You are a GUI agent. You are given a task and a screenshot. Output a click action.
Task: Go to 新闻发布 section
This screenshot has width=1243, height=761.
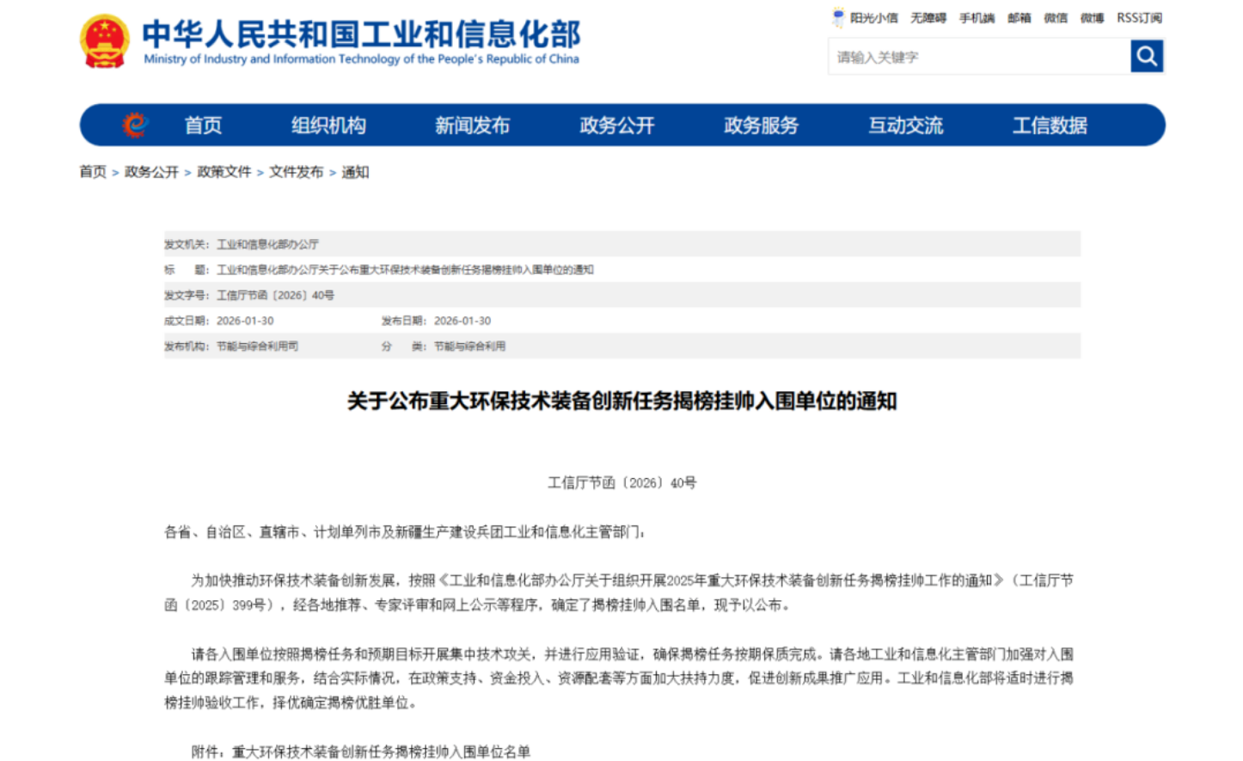[x=472, y=126]
